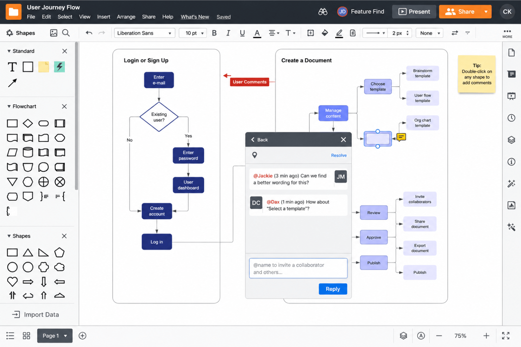Toggle italic text formatting
Screen dimensions: 521x347
click(x=228, y=33)
